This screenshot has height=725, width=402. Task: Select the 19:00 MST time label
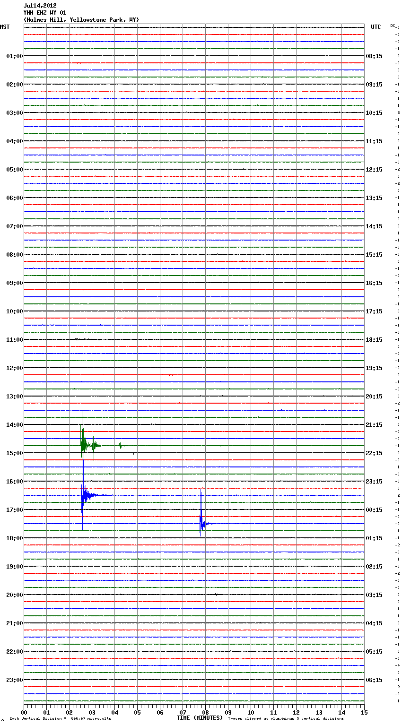point(15,567)
